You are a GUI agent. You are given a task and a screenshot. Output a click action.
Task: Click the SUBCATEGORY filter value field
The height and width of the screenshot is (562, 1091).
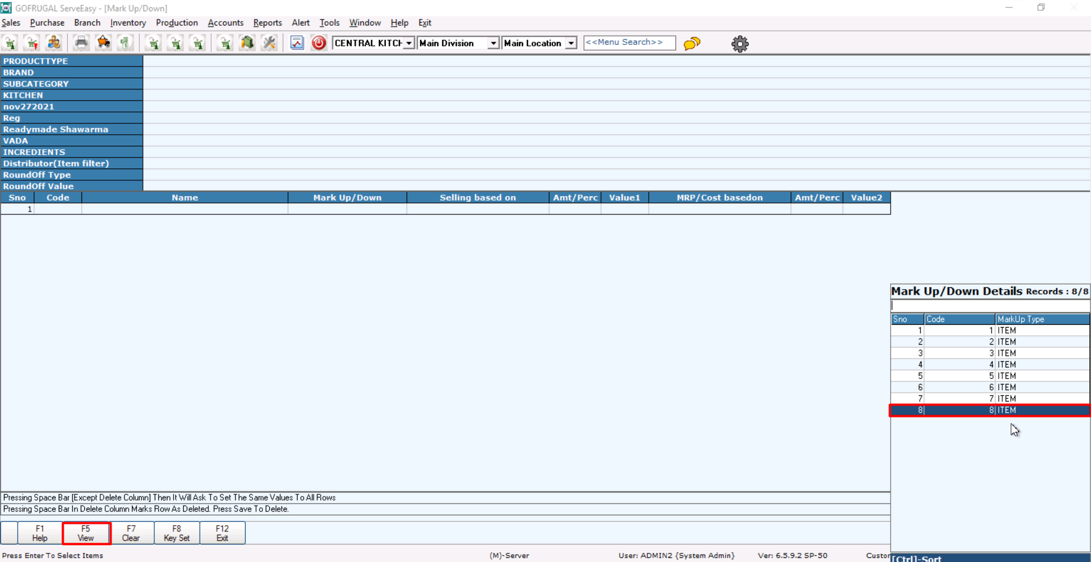coord(617,84)
